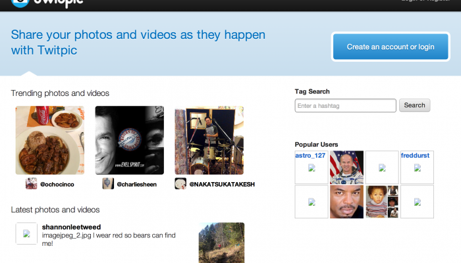Click the @NAKATSUKATAKESH username link
The image size is (461, 263).
tap(222, 184)
